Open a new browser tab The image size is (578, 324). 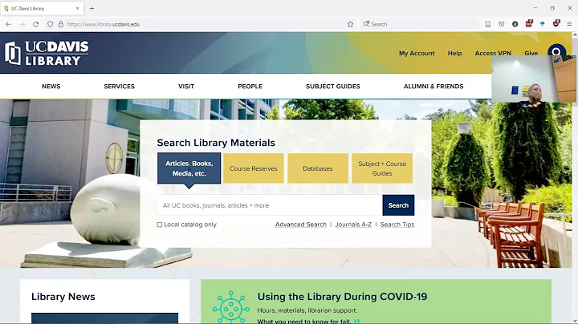click(x=92, y=8)
